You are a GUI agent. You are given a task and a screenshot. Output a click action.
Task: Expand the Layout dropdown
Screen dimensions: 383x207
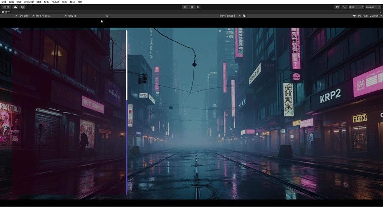[373, 7]
